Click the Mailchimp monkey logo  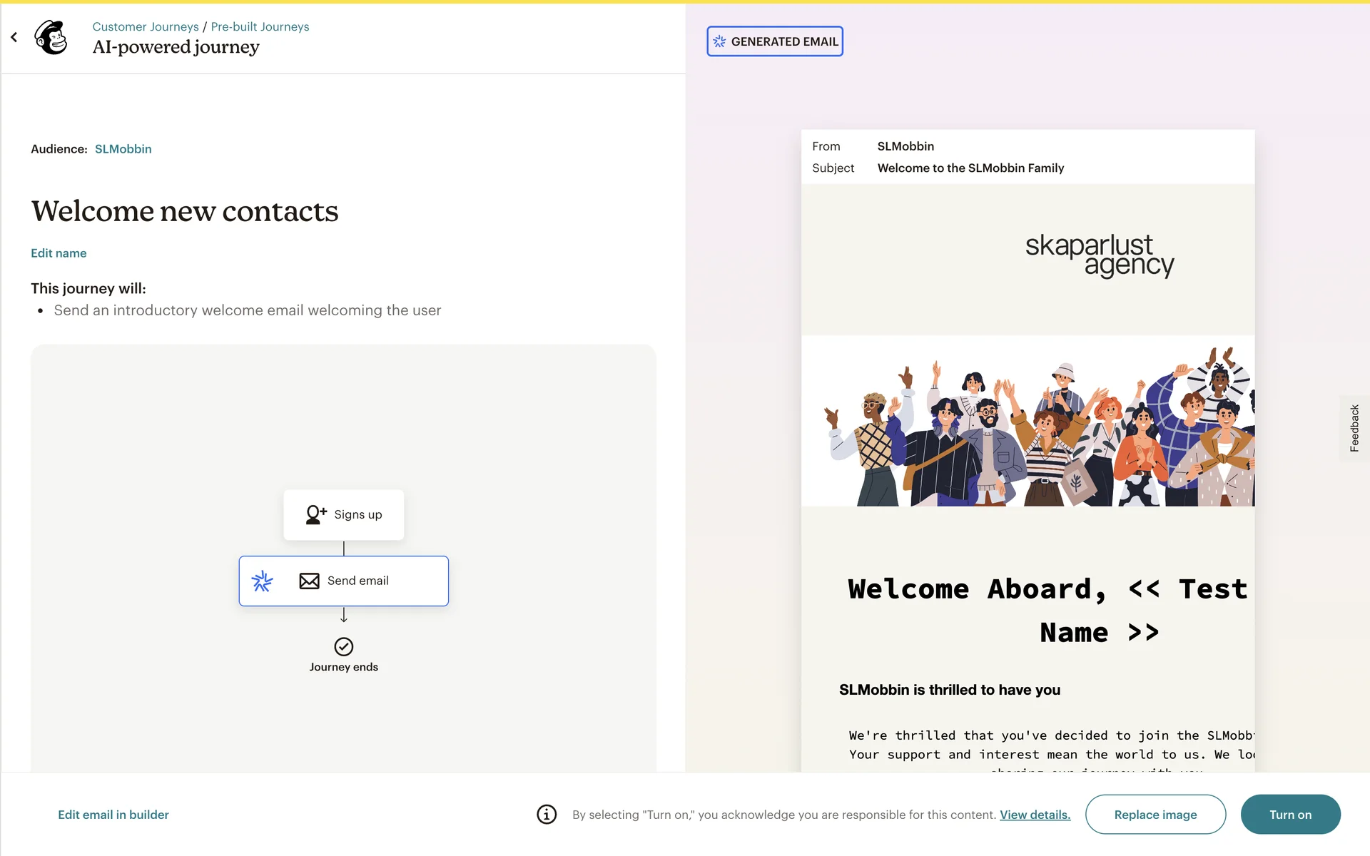[51, 37]
